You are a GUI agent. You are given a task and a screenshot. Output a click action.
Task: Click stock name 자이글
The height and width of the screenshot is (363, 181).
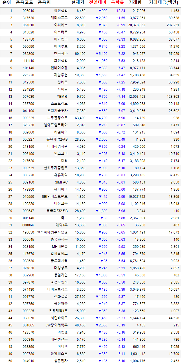point(62,89)
